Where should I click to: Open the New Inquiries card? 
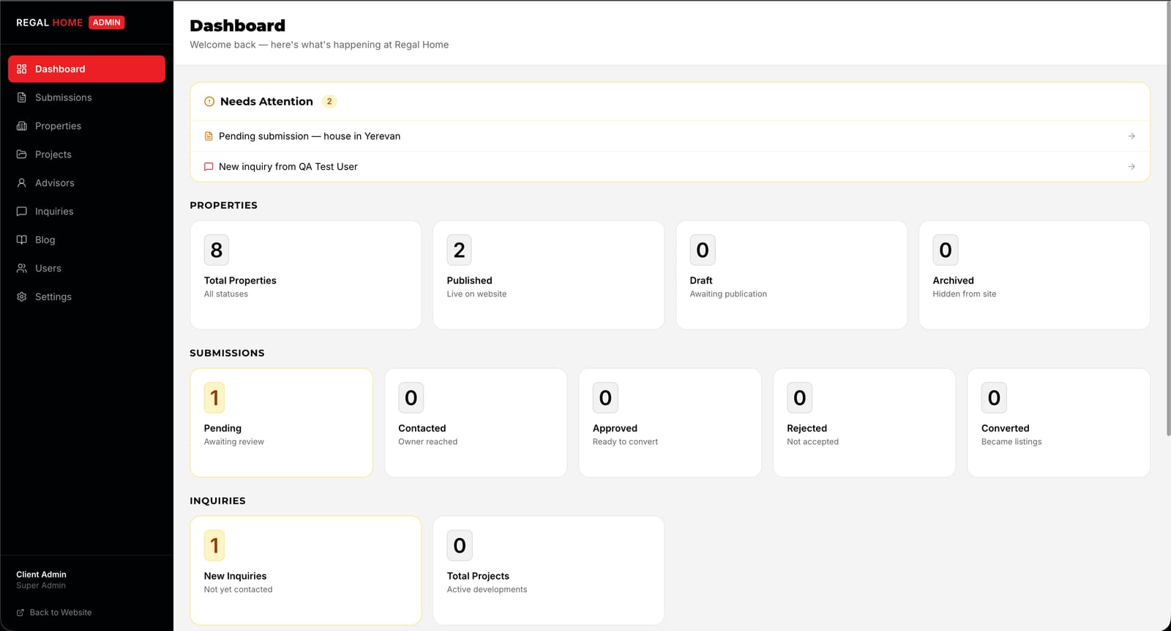point(305,571)
